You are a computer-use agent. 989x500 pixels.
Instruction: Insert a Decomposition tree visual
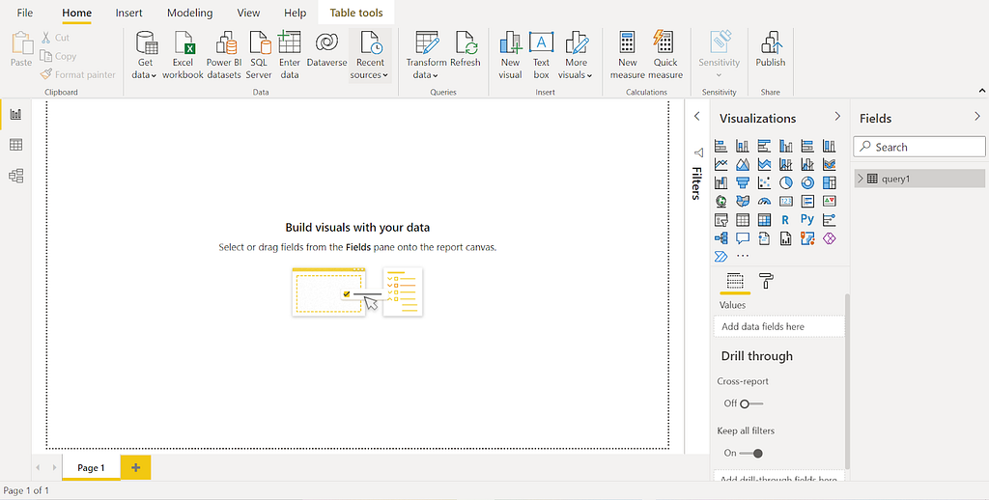coord(721,238)
